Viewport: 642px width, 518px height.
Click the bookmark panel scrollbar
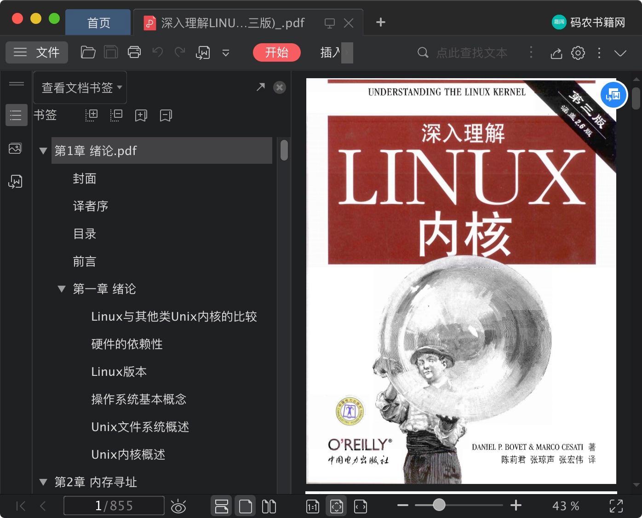(284, 150)
